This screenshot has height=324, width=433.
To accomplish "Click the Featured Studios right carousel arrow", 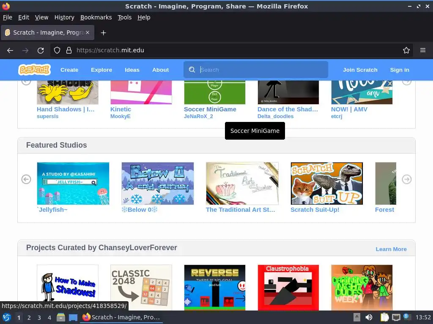I will pyautogui.click(x=407, y=179).
